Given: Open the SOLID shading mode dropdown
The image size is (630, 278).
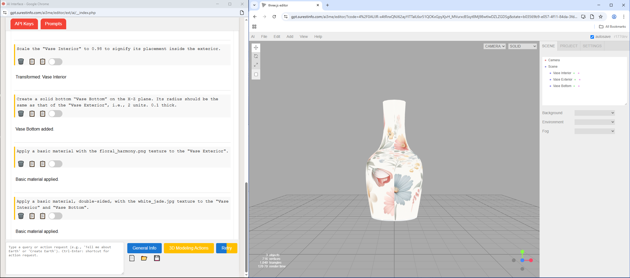Looking at the screenshot, I should tap(522, 46).
